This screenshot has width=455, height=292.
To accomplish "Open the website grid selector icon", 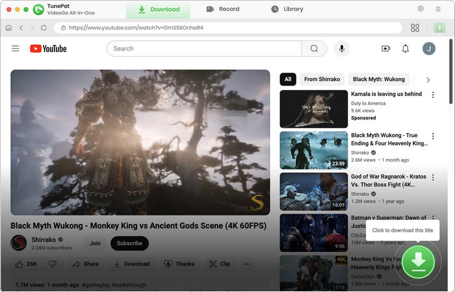I will pyautogui.click(x=415, y=27).
